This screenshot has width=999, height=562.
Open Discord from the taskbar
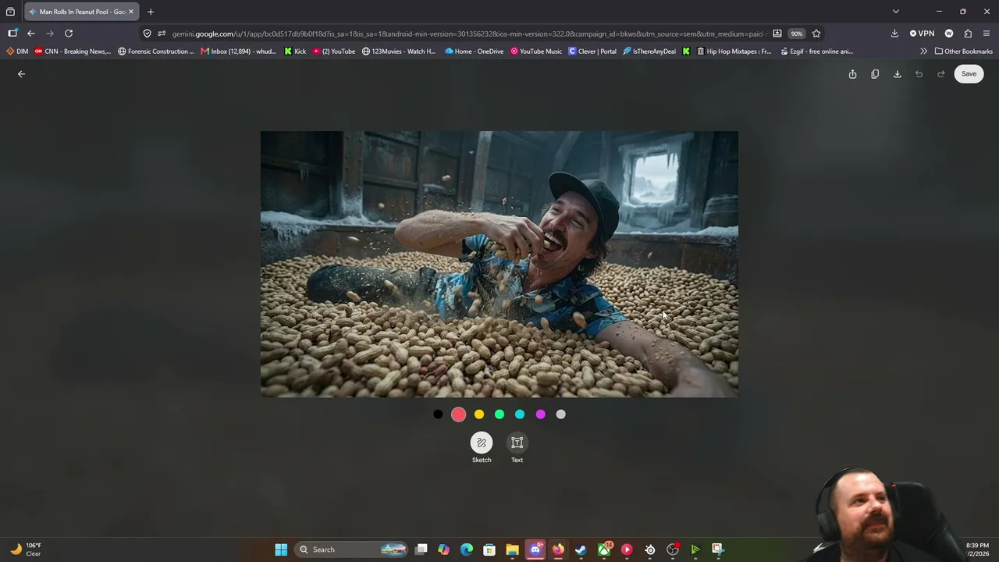[535, 550]
